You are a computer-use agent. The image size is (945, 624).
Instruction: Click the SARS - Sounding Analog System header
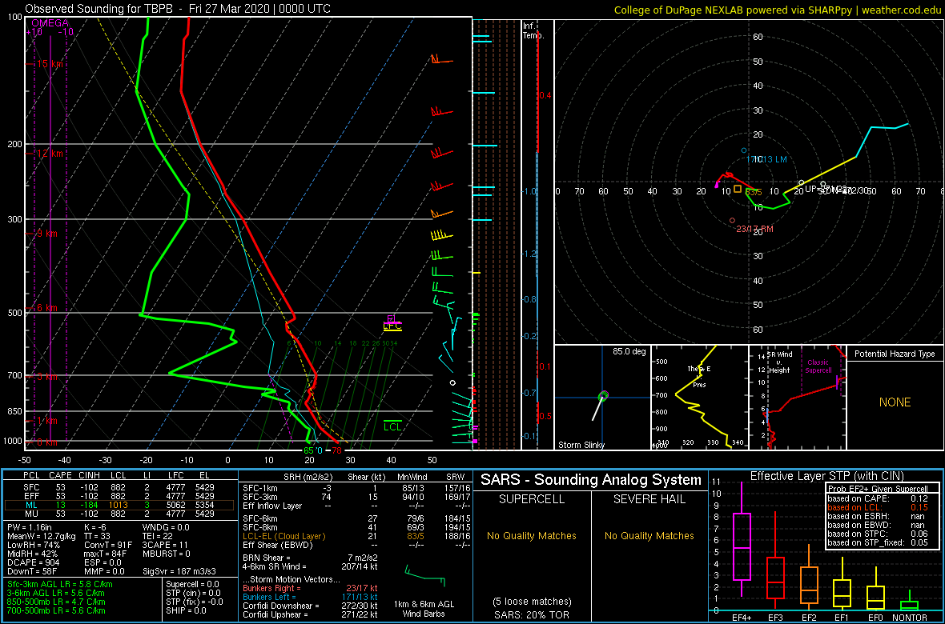tap(591, 480)
